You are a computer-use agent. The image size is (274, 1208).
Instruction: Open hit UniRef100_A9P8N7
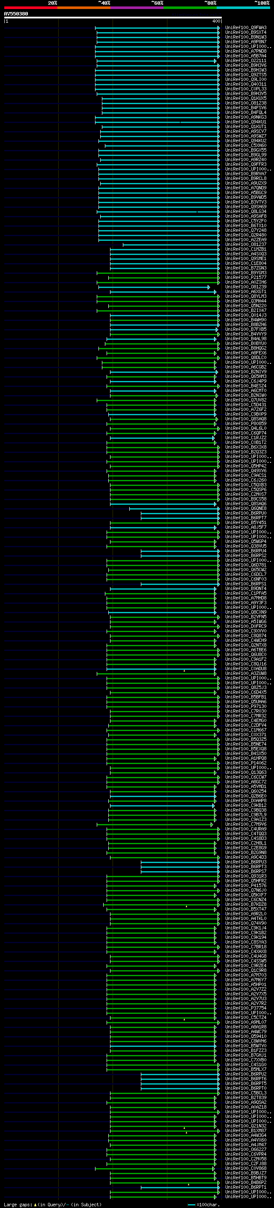[246, 42]
